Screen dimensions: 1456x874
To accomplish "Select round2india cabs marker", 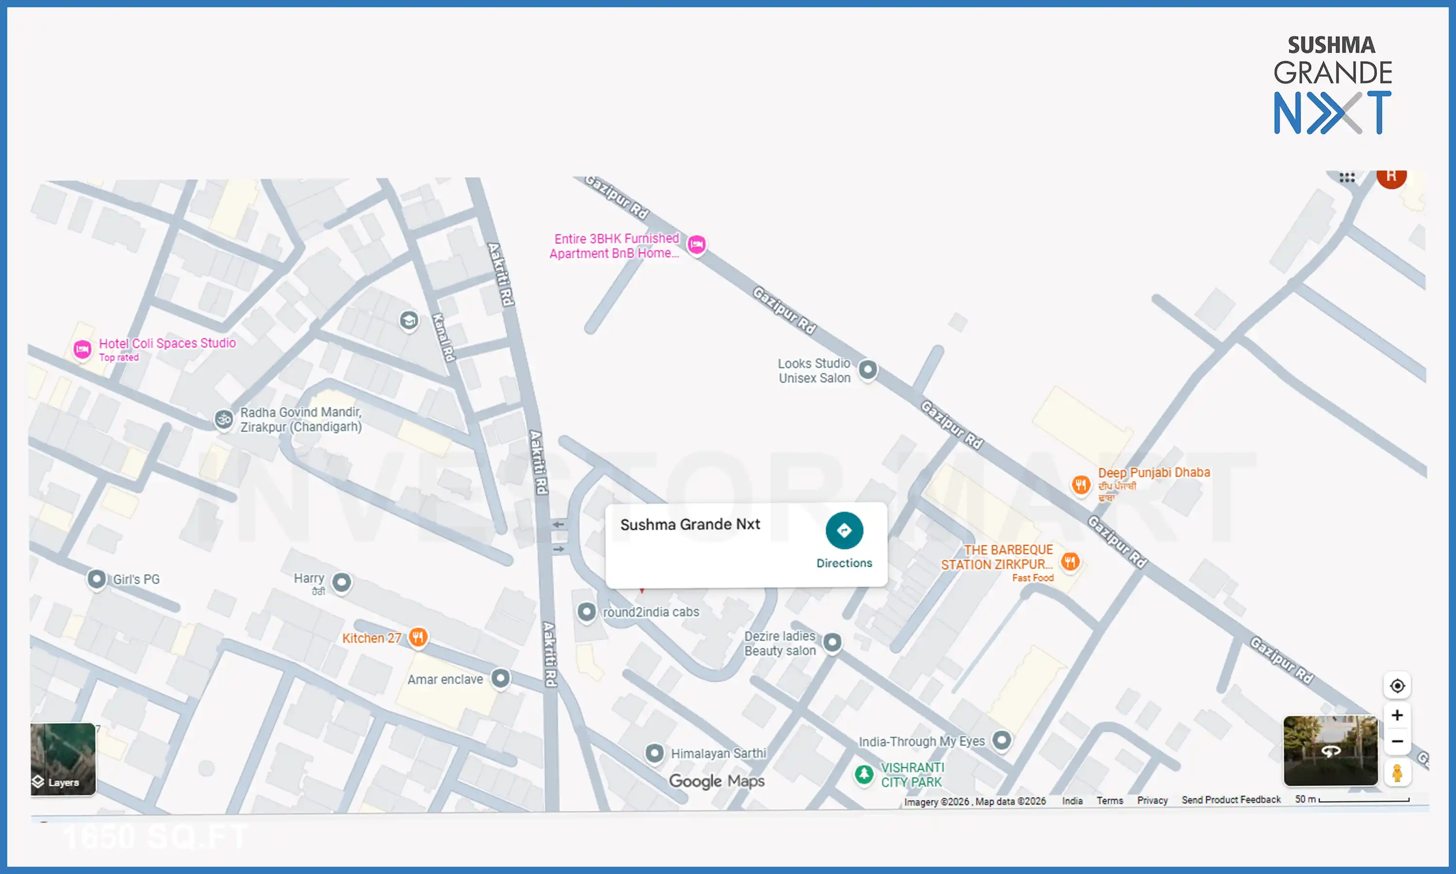I will point(586,611).
